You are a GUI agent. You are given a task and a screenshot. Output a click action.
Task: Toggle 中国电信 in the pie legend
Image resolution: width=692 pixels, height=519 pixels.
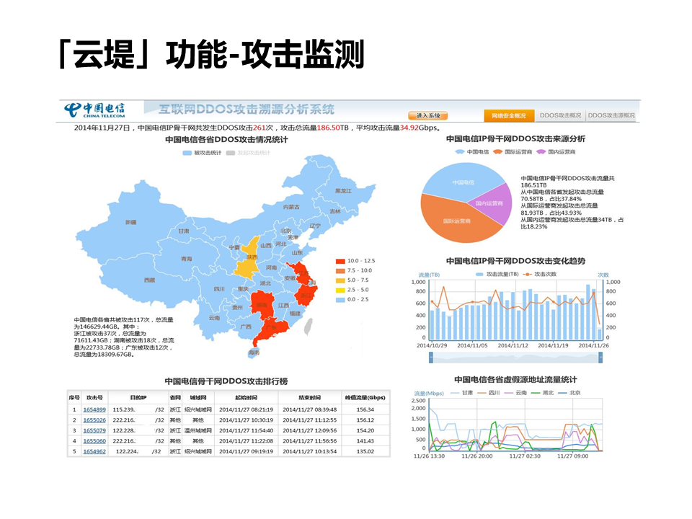[472, 152]
